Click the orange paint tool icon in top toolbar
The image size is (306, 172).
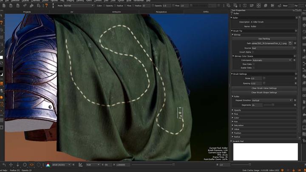46,6
